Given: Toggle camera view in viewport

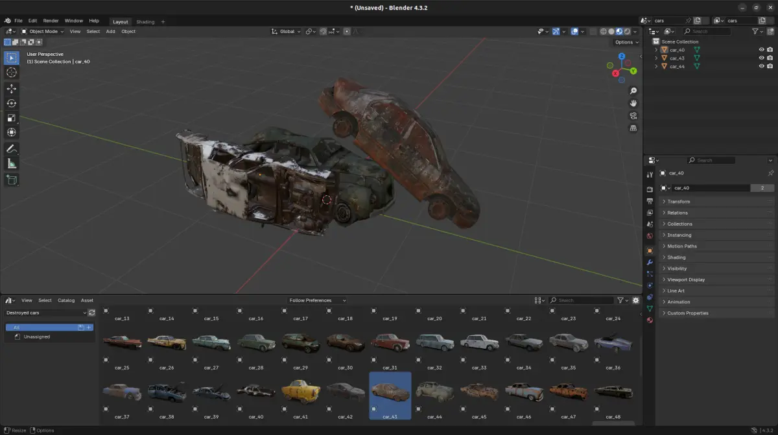Looking at the screenshot, I should (633, 115).
